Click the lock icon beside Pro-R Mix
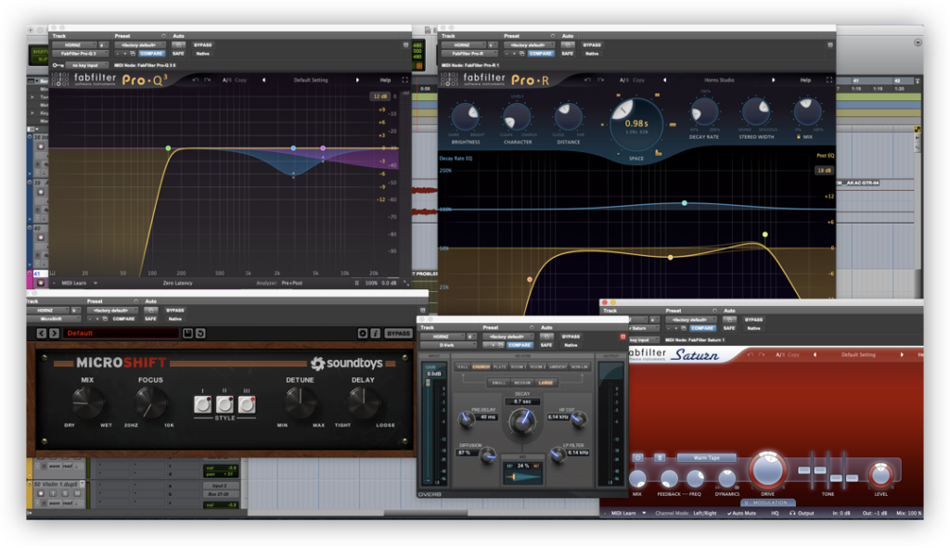This screenshot has width=950, height=548. (799, 137)
